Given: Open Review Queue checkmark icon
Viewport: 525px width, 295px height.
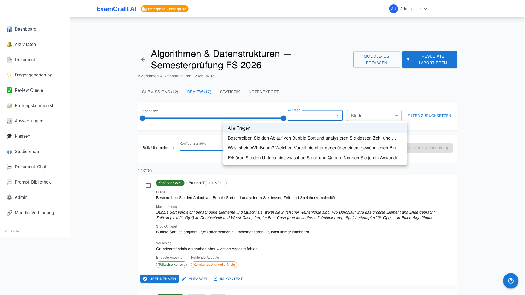Looking at the screenshot, I should tap(9, 90).
